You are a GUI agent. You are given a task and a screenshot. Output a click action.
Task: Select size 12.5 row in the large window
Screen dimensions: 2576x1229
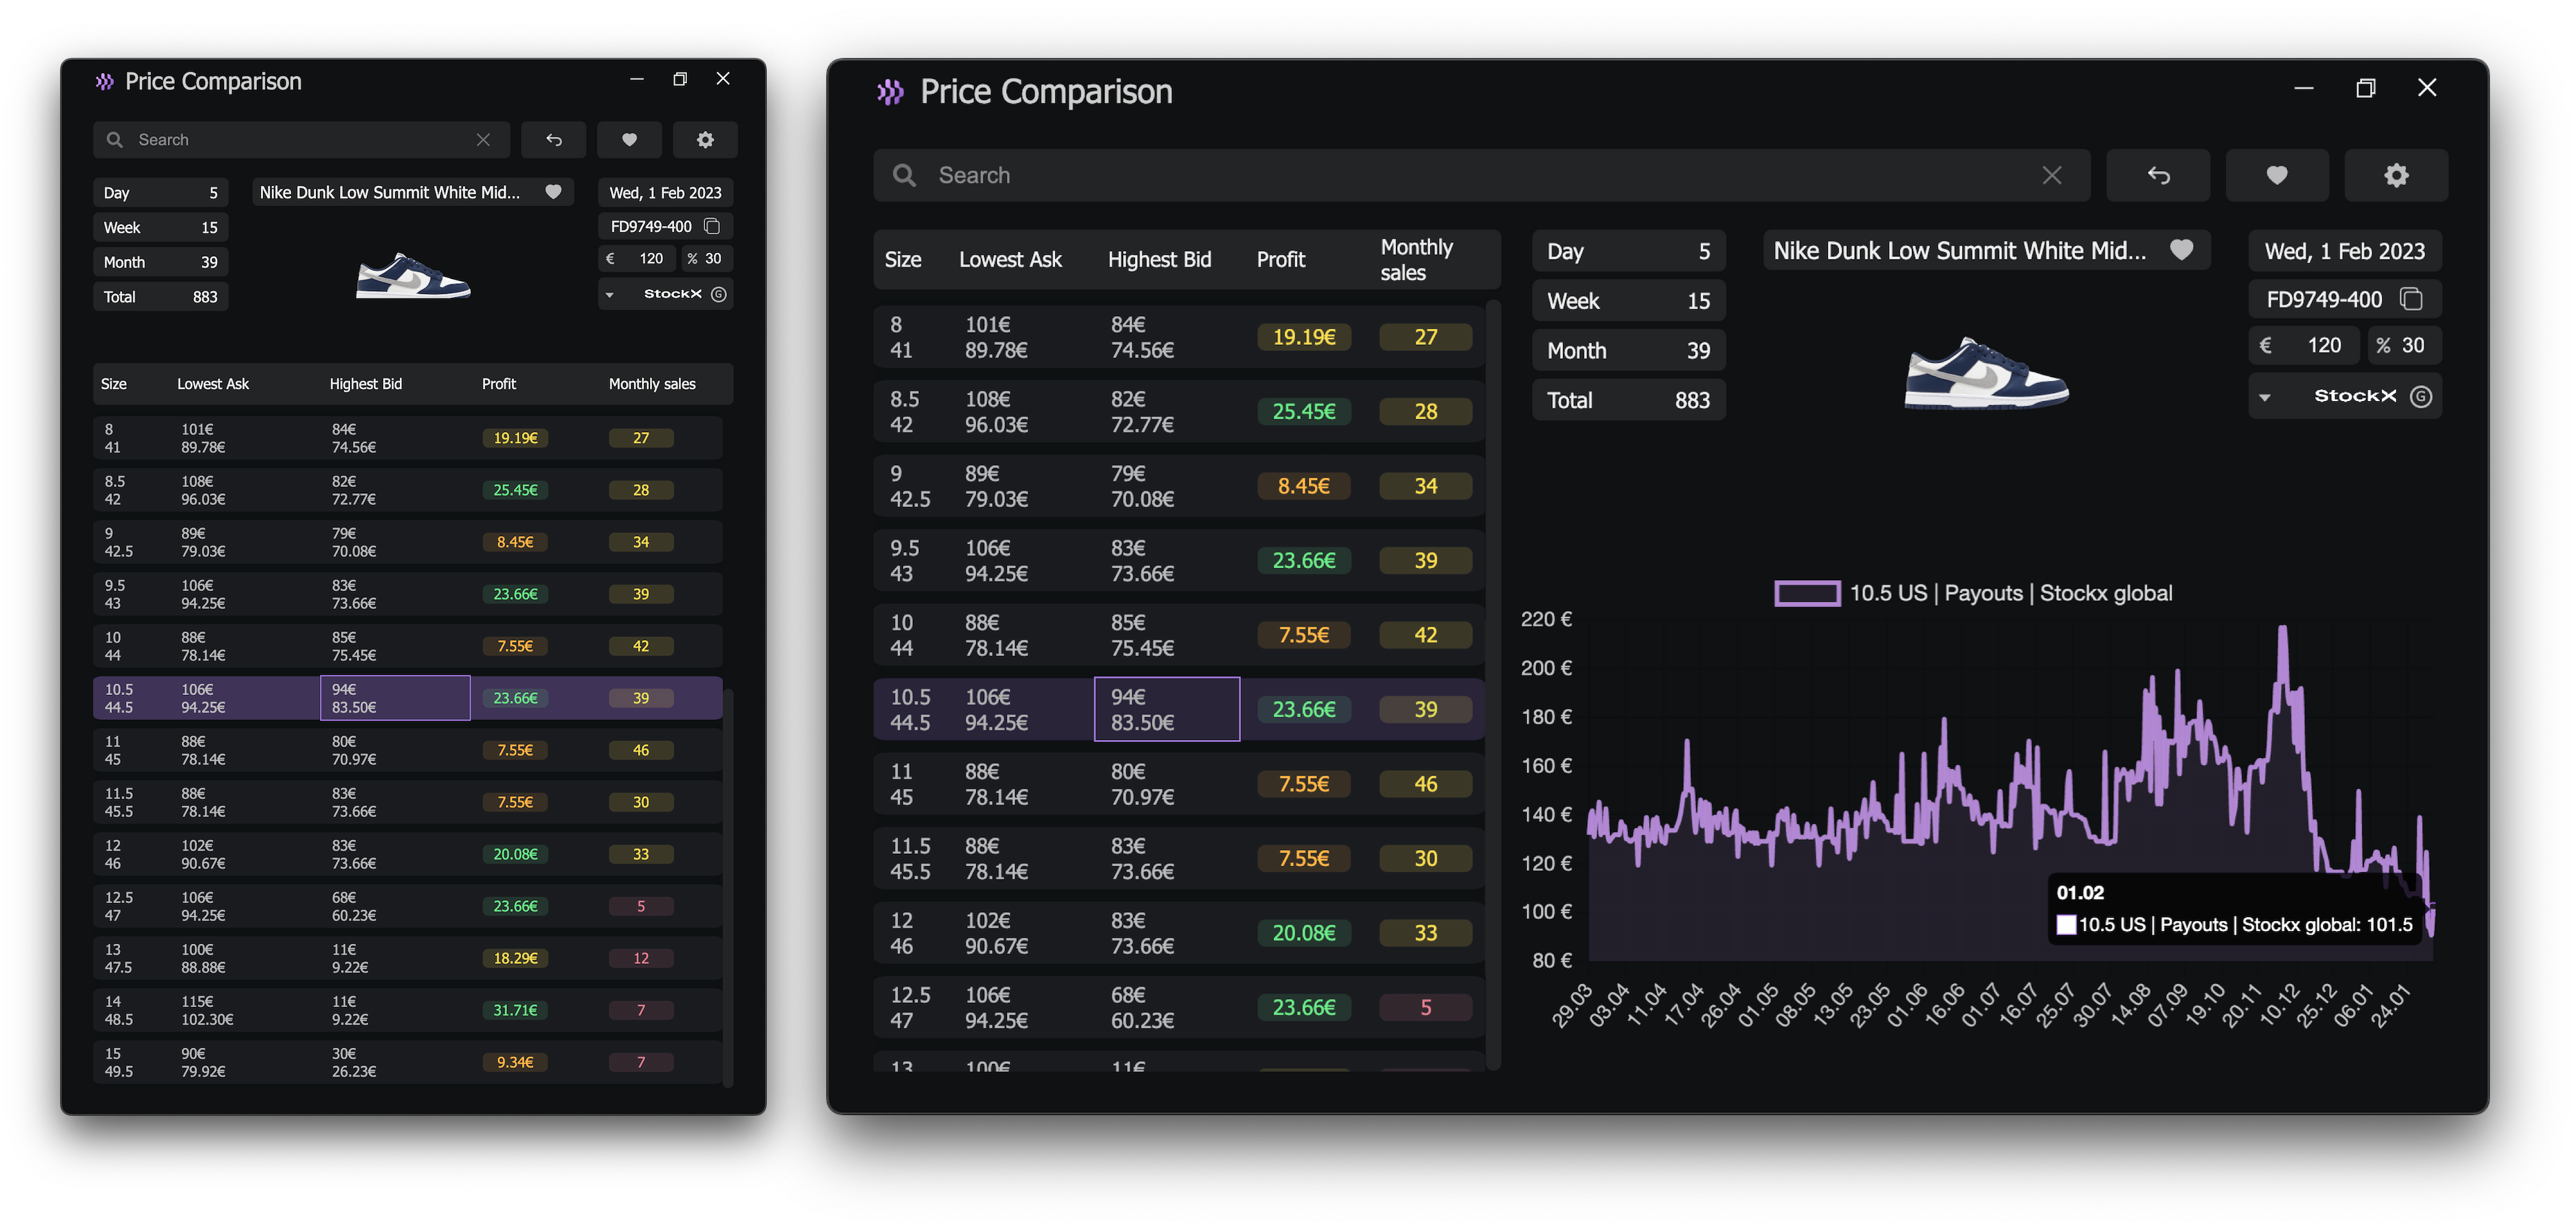[x=1178, y=1008]
